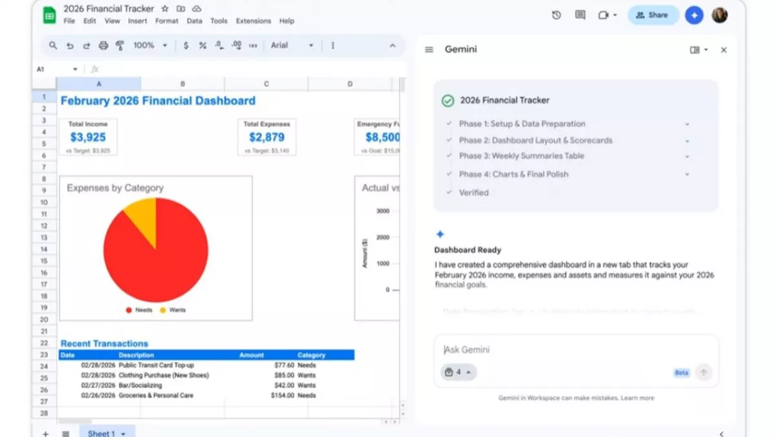Expand Phase 1: Setup & Data Preparation

tap(687, 124)
